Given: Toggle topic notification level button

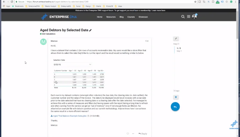Looking at the screenshot, I should 176,97.
